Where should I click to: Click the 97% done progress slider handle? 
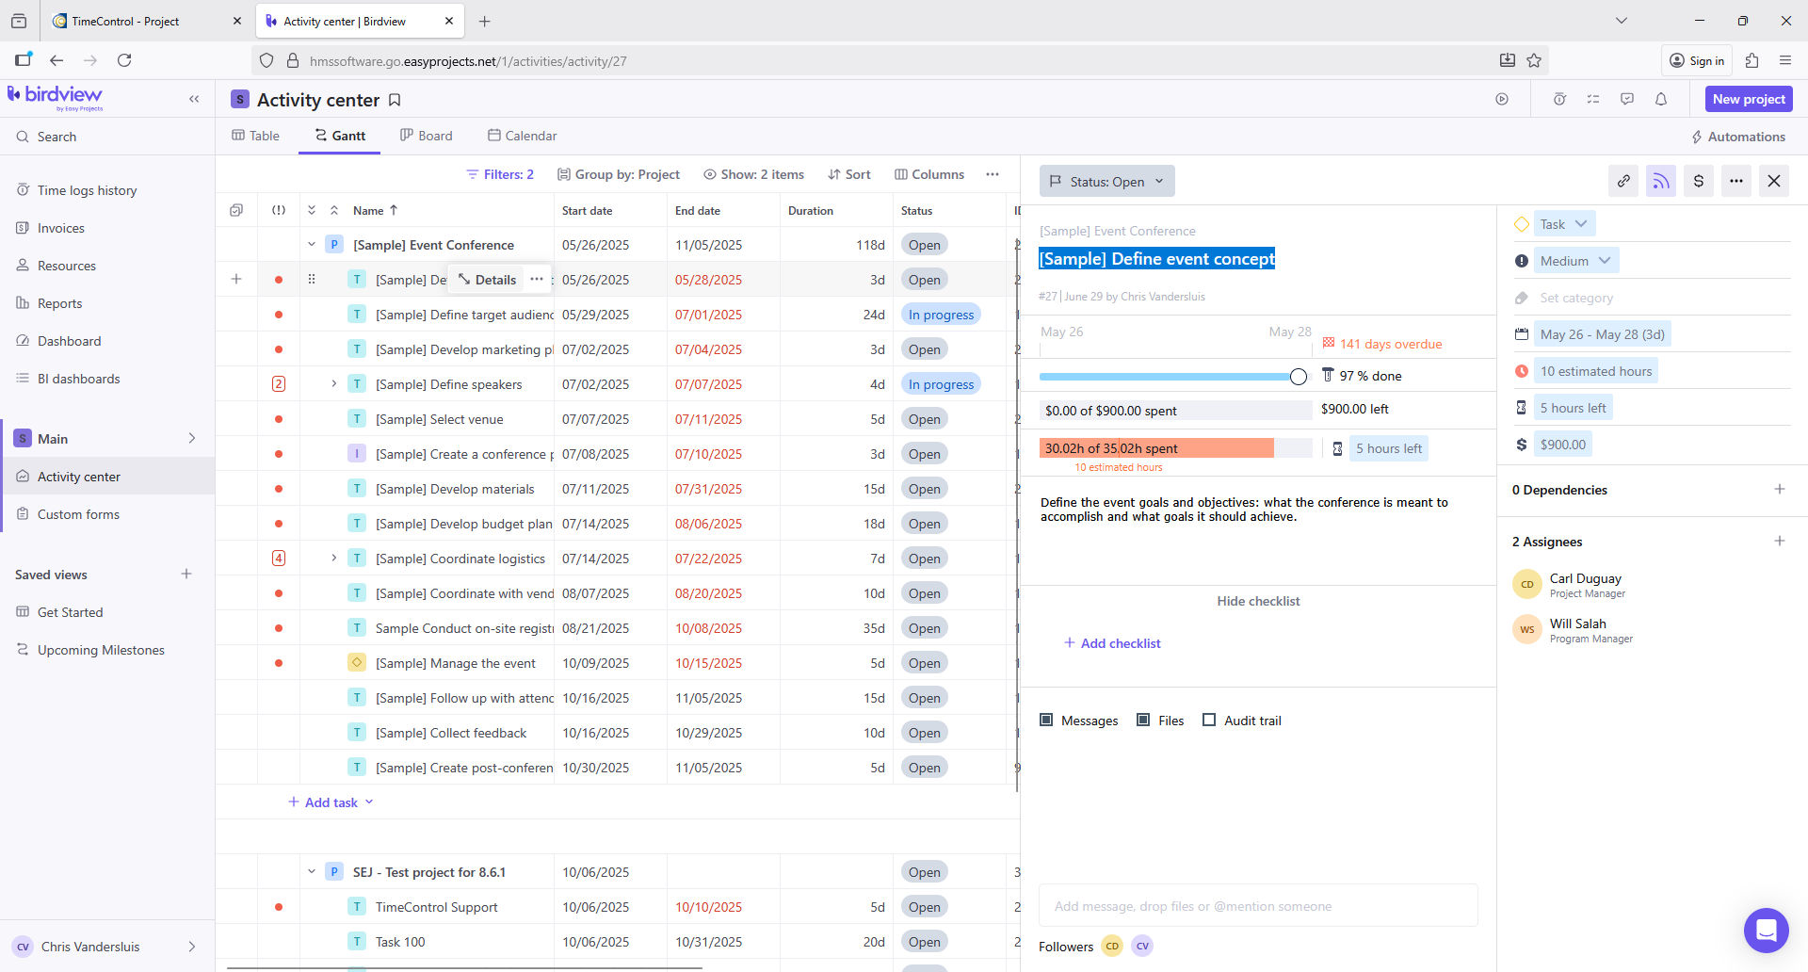click(1299, 377)
